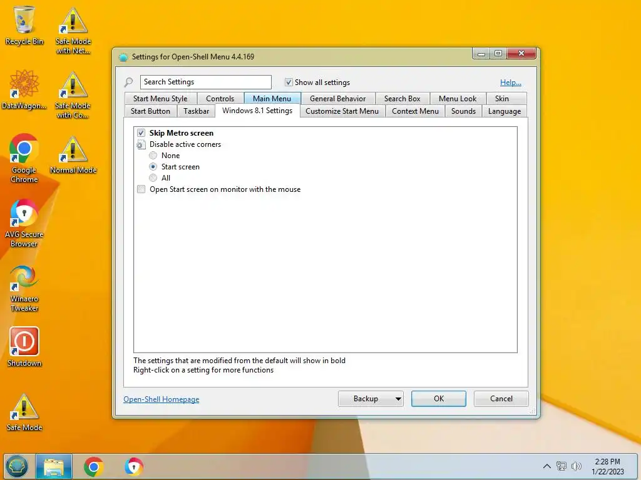Viewport: 641px width, 480px height.
Task: Click the Open-Shell title bar icon
Action: [123, 57]
